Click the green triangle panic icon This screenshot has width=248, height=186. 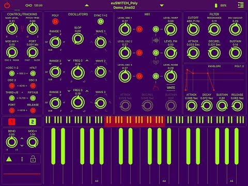[x=9, y=159]
